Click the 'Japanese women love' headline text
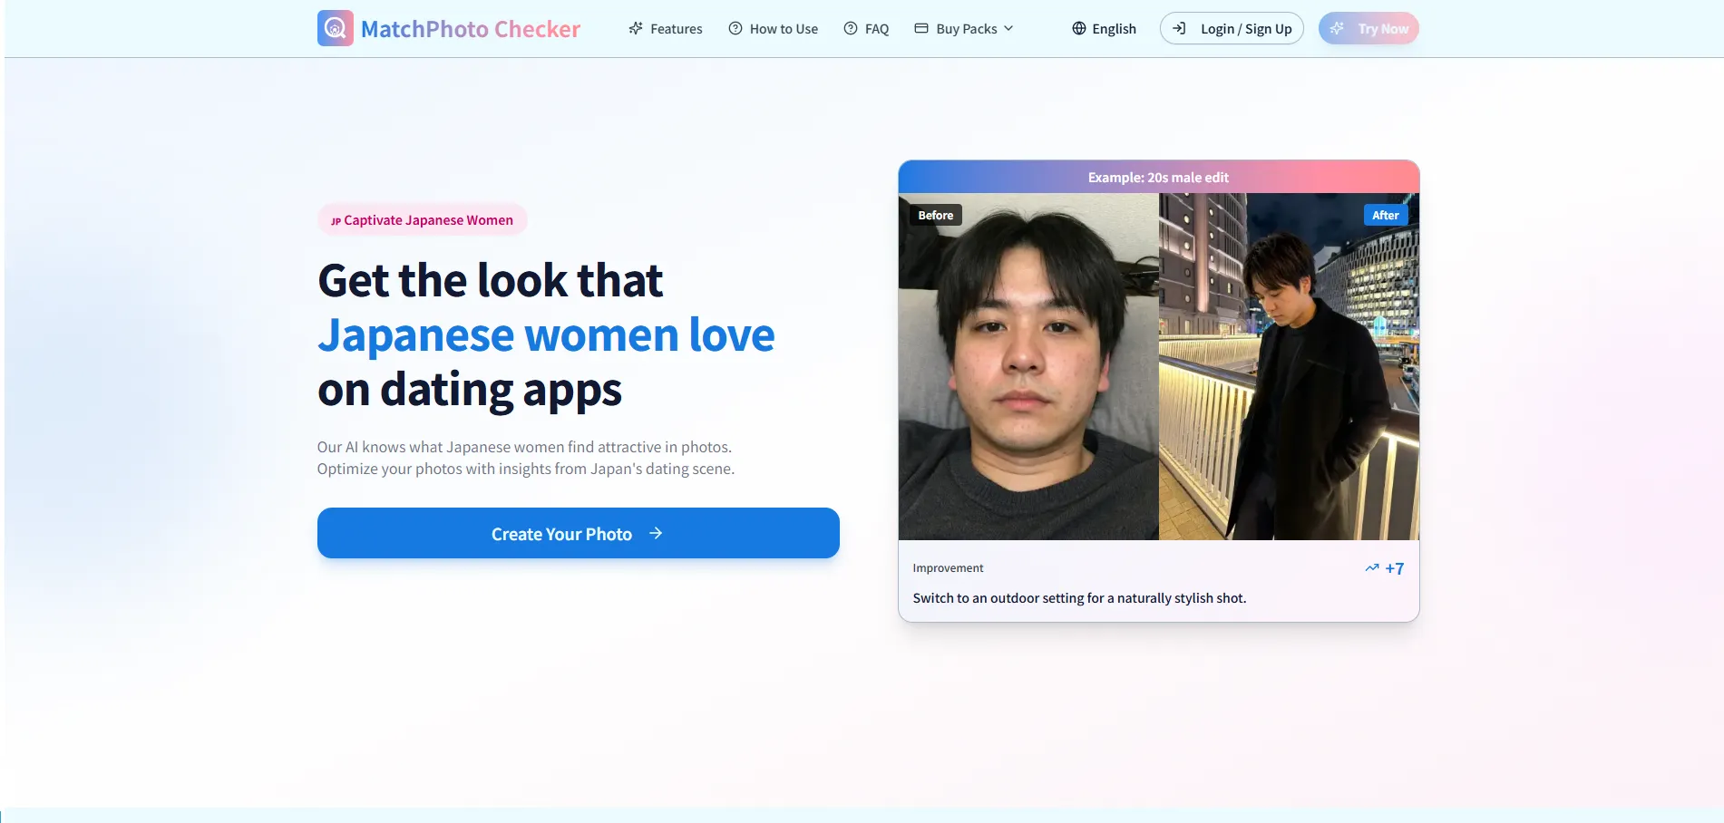 coord(546,334)
